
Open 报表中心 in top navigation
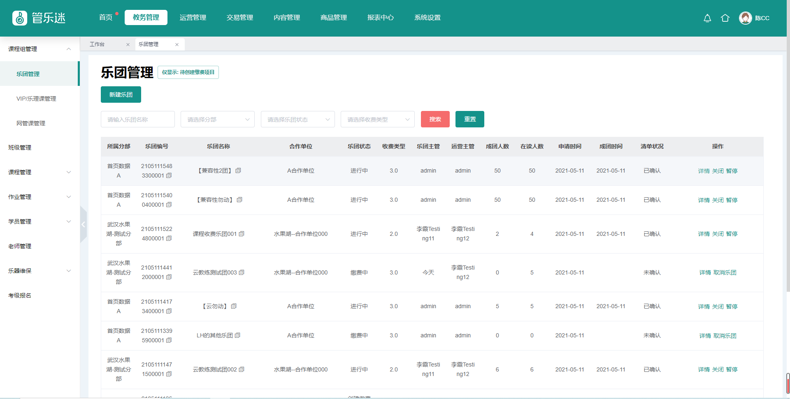coord(380,18)
